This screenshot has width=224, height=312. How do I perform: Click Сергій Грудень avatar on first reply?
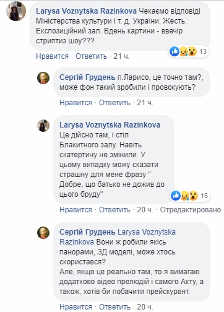43,78
